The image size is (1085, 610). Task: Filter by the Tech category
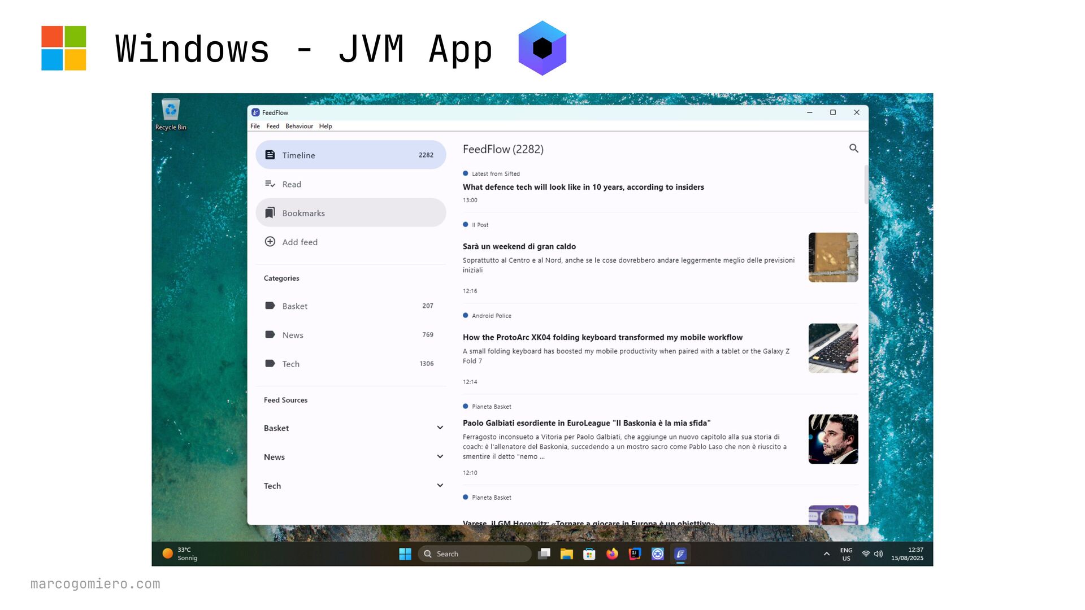(x=351, y=363)
